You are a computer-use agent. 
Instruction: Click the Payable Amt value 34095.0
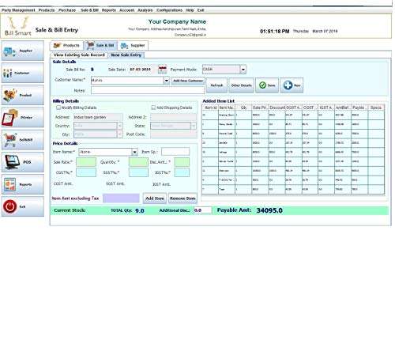click(x=269, y=210)
